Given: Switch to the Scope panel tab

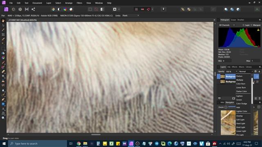Looking at the screenshot, I should click(233, 20).
